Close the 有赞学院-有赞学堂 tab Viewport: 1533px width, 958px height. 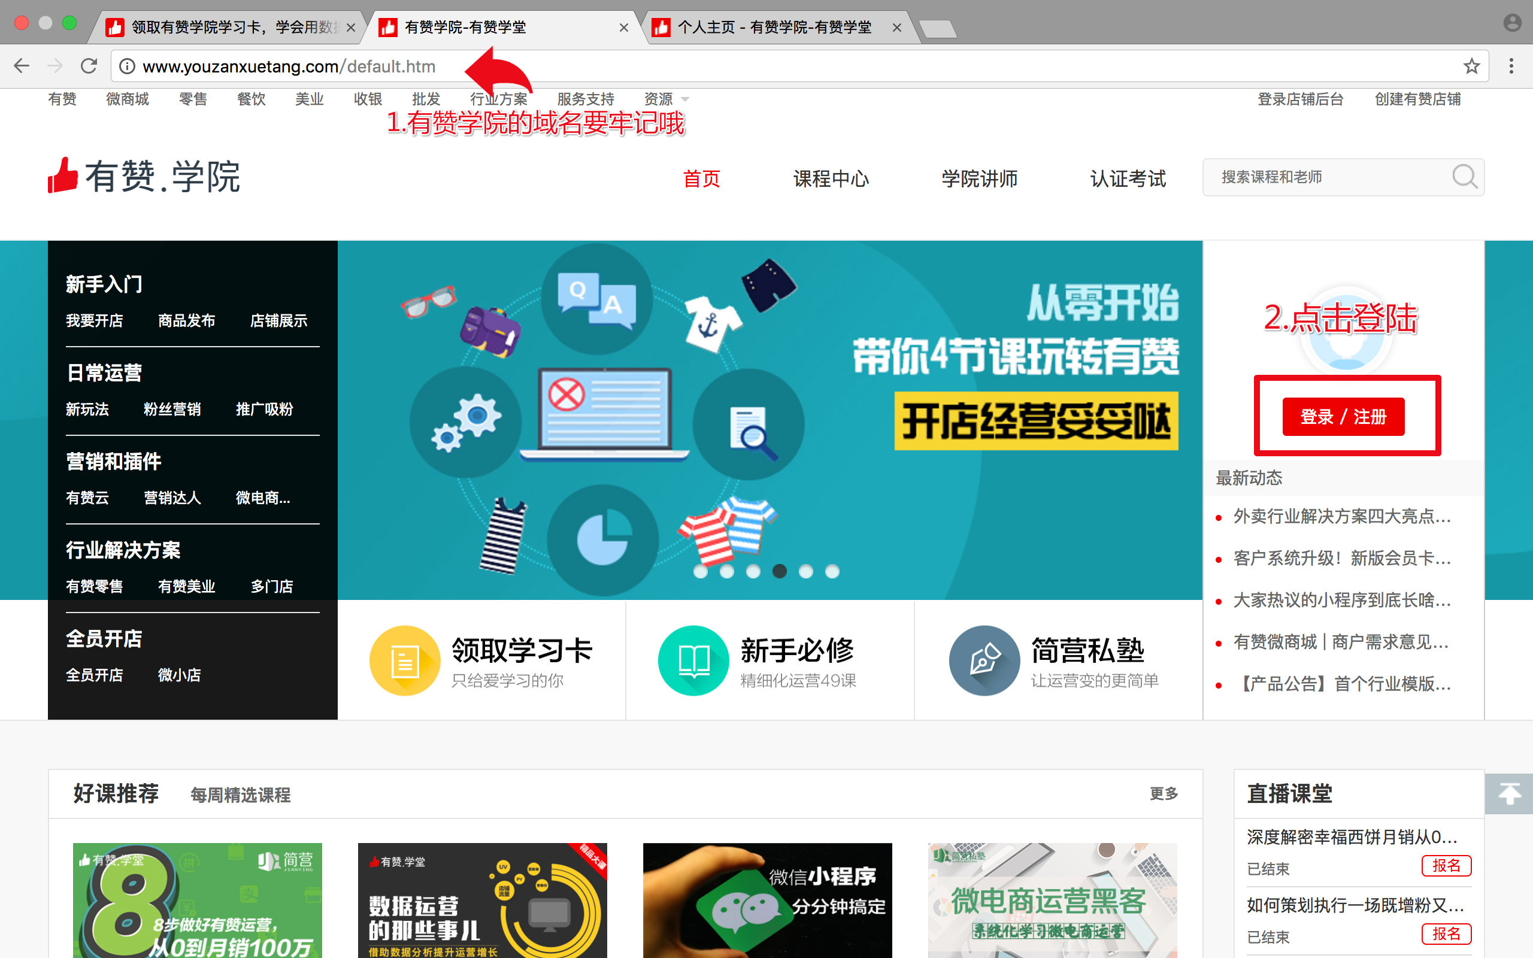[x=624, y=28]
